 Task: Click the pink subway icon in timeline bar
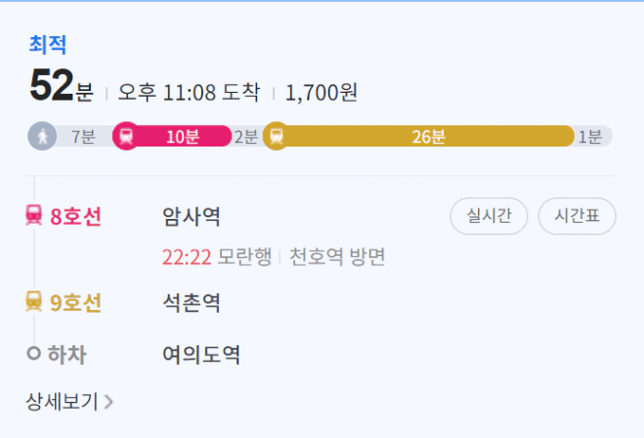click(126, 136)
